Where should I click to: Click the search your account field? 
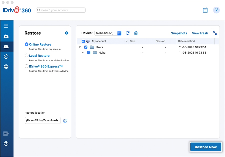tap(61, 10)
